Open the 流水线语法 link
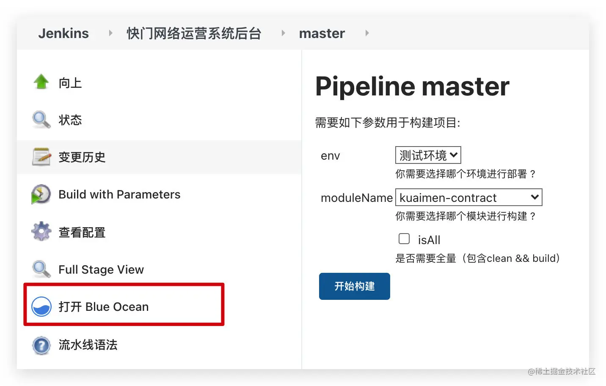Image resolution: width=606 pixels, height=386 pixels. pyautogui.click(x=88, y=345)
